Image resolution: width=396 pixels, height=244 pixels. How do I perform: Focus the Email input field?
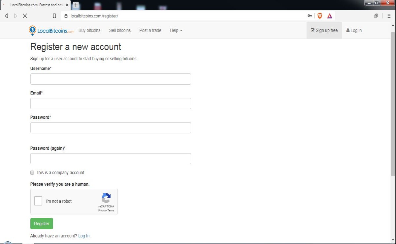[x=111, y=103]
